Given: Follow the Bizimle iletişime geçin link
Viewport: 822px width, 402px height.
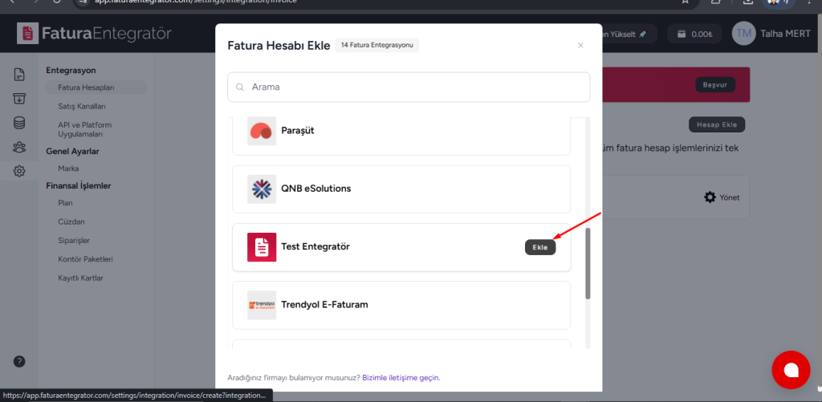Looking at the screenshot, I should [401, 377].
